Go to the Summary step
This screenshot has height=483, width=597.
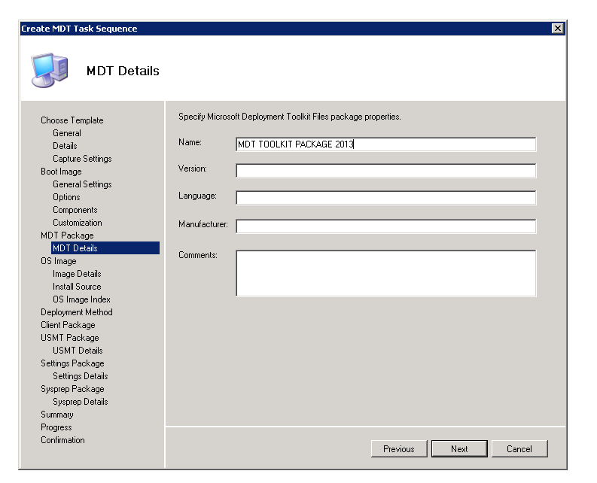(x=57, y=415)
